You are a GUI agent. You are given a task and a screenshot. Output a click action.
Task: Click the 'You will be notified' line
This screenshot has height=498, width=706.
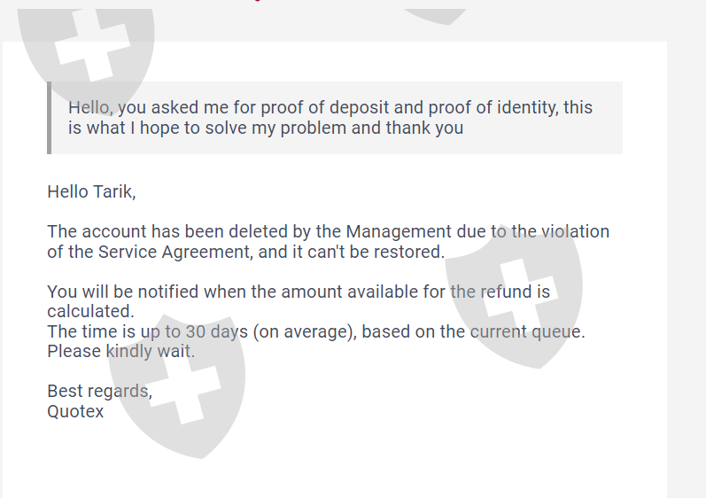(x=299, y=292)
